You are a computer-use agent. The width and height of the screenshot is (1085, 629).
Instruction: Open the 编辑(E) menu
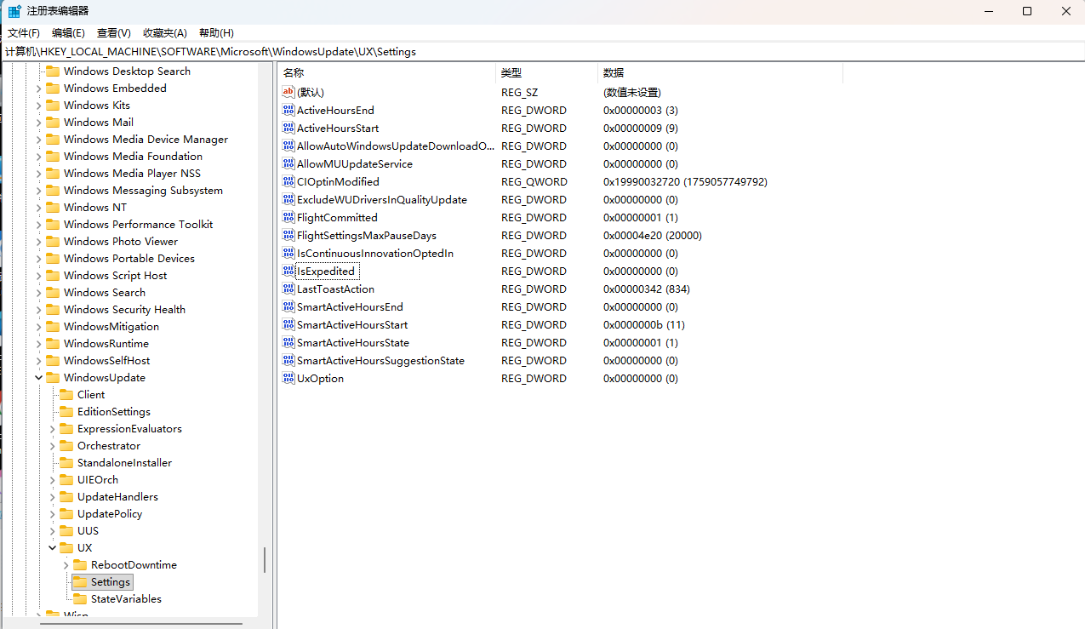coord(68,32)
